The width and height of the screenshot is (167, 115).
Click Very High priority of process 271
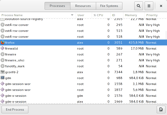tap(153, 60)
